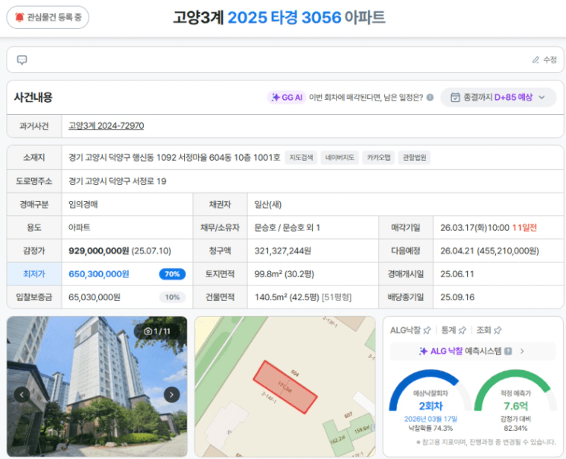Image resolution: width=566 pixels, height=459 pixels.
Task: Click the camera icon photo counter 1/11
Action: [x=148, y=331]
